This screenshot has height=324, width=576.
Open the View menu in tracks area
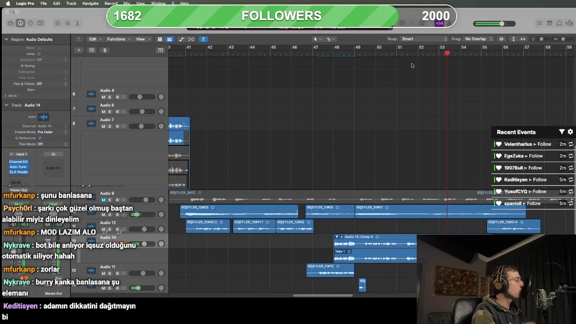142,39
